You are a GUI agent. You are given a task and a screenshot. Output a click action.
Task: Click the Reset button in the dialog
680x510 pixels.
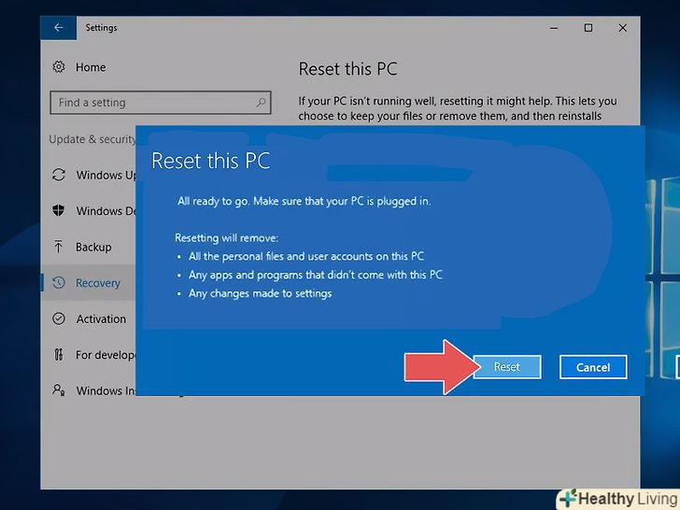[x=507, y=367]
